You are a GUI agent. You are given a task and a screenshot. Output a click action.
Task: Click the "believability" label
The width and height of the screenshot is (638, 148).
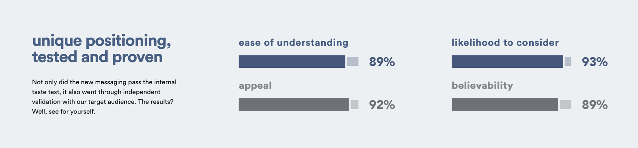(x=482, y=86)
